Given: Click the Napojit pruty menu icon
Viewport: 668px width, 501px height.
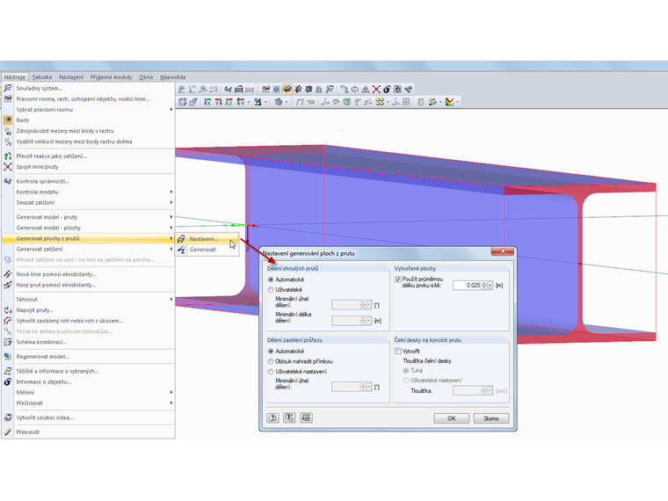Looking at the screenshot, I should (8, 310).
